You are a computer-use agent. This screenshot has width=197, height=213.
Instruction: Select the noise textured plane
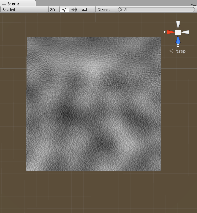coord(93,104)
